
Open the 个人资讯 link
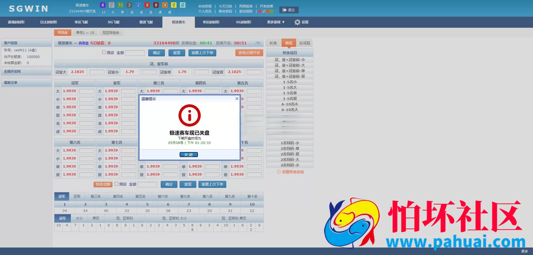205,11
